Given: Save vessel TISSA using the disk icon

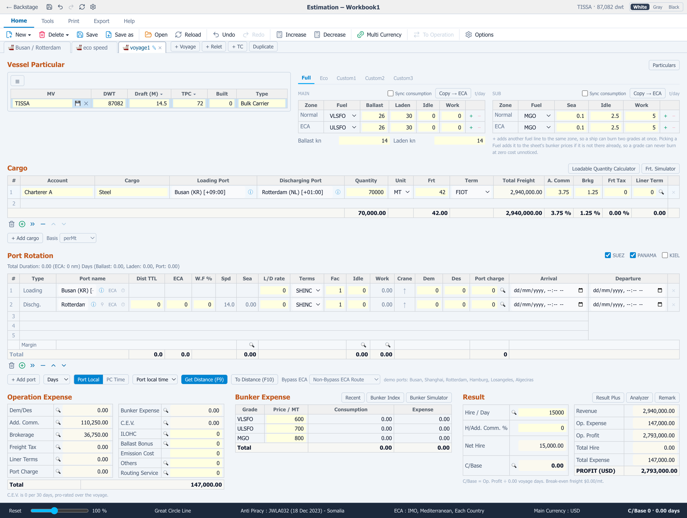Looking at the screenshot, I should 78,103.
